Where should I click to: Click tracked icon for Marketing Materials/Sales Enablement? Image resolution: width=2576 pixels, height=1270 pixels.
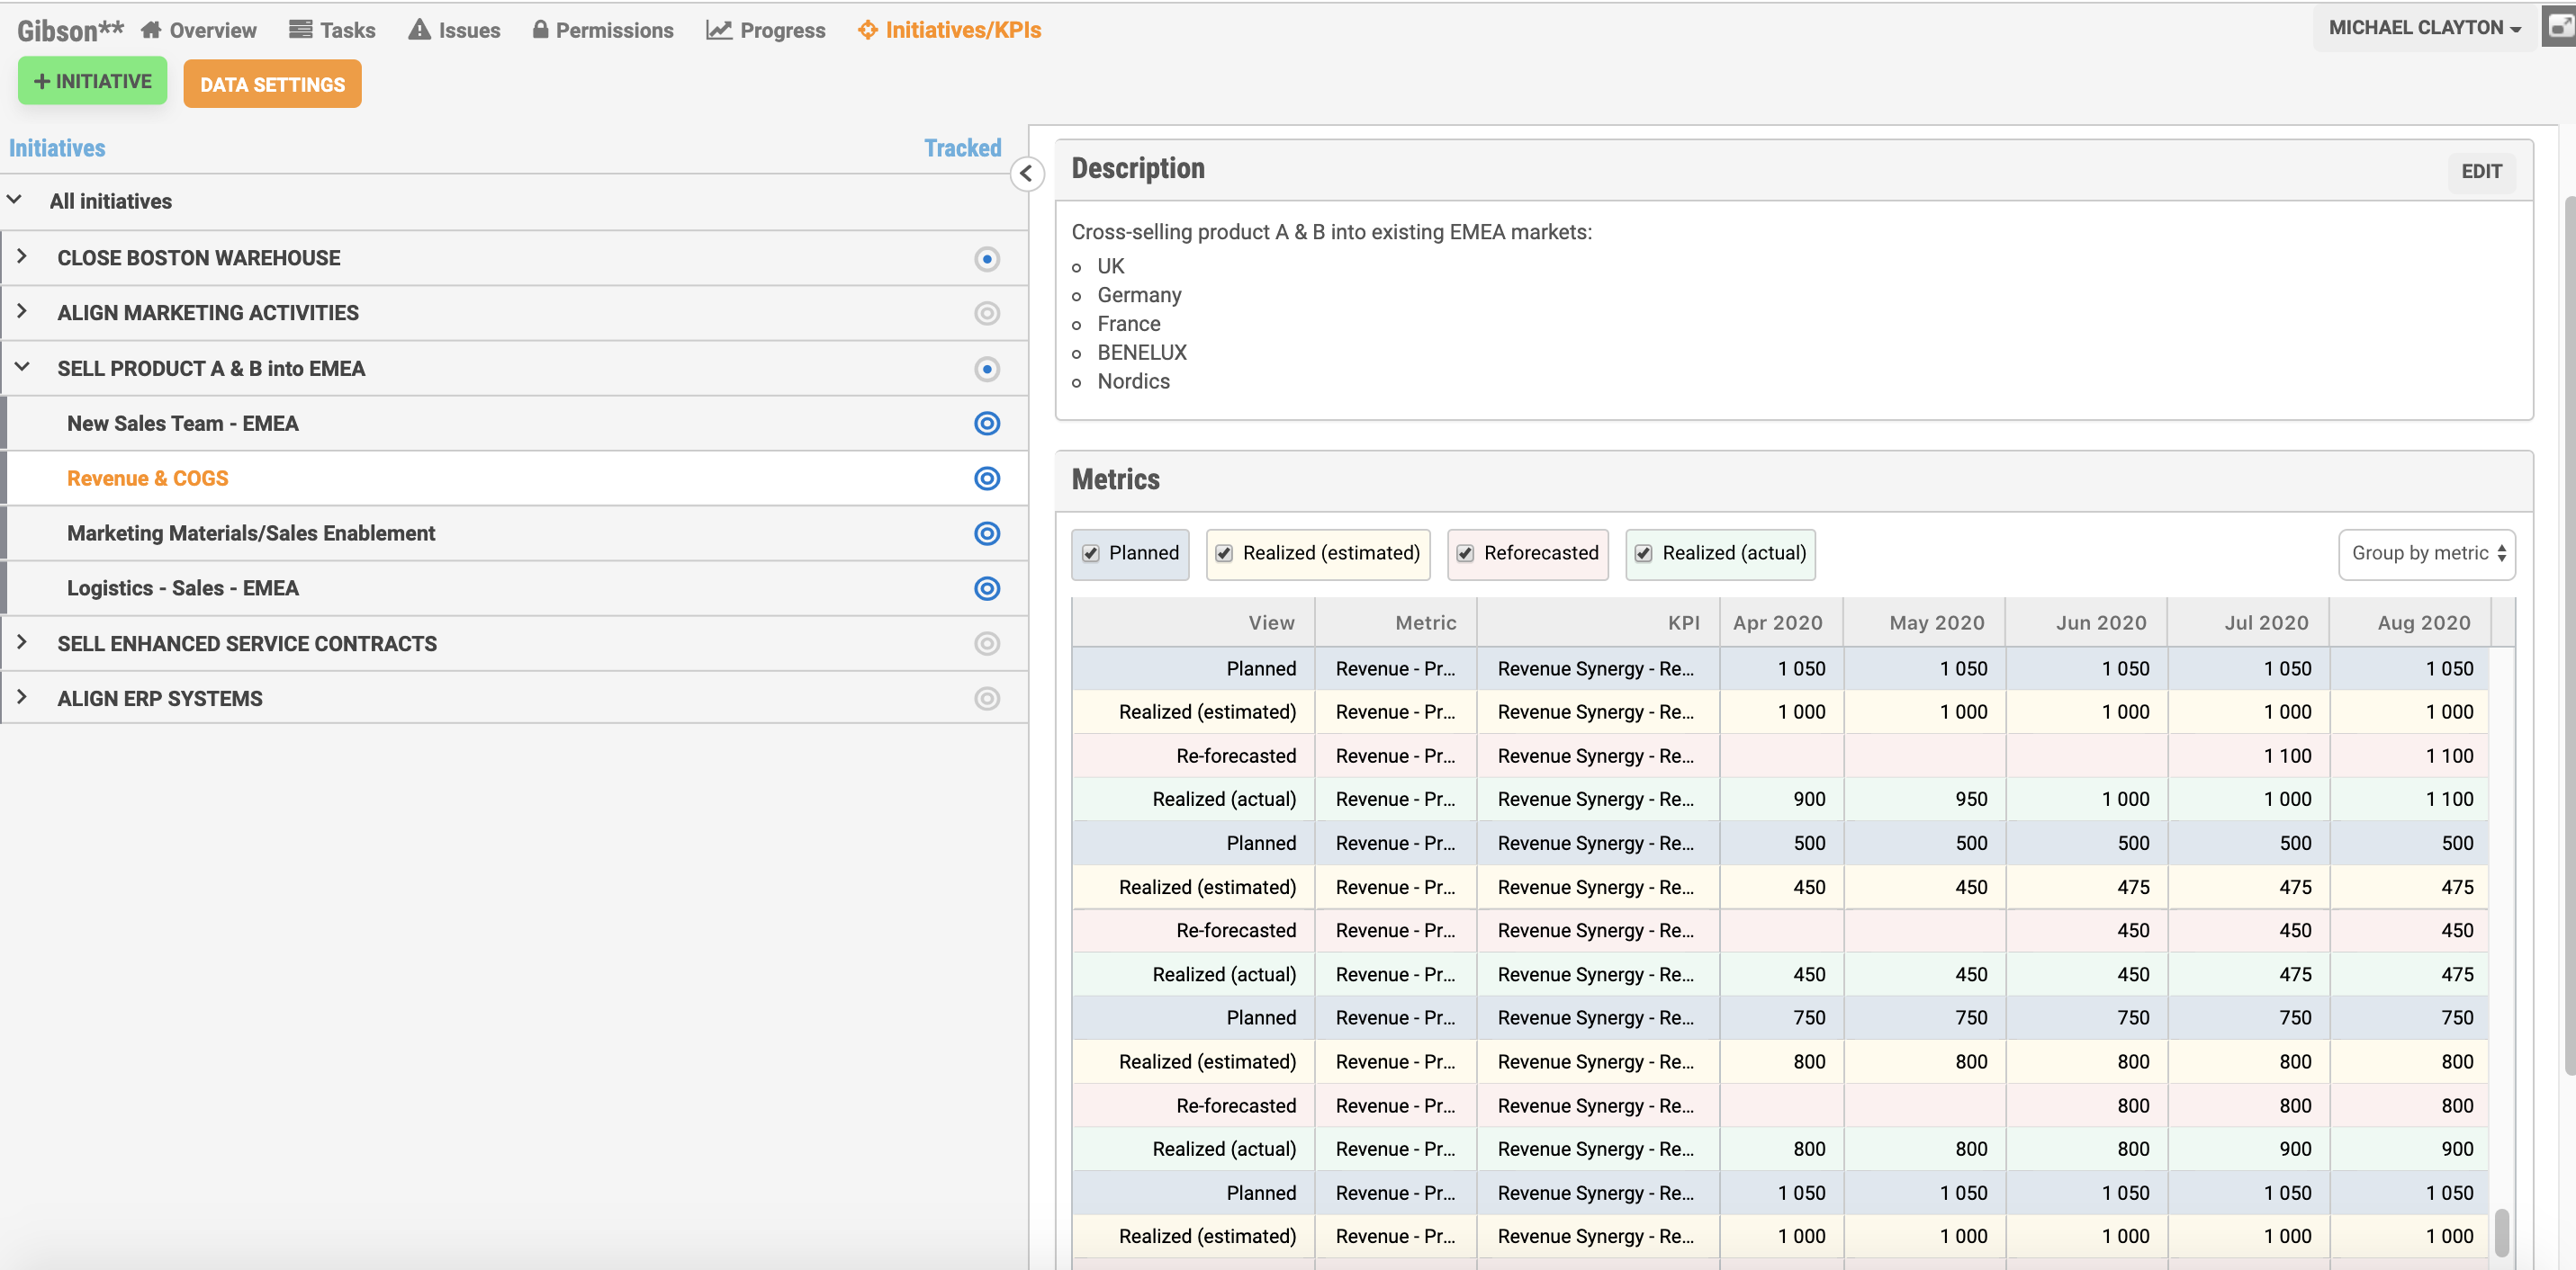[986, 533]
